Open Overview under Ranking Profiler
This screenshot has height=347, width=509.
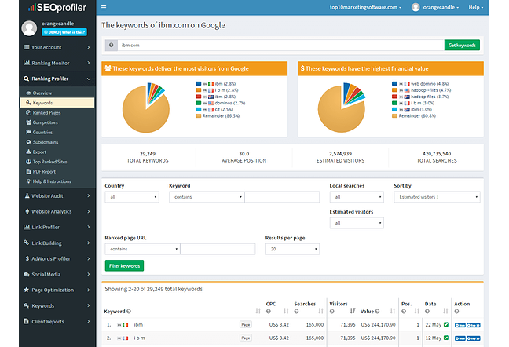[x=42, y=93]
